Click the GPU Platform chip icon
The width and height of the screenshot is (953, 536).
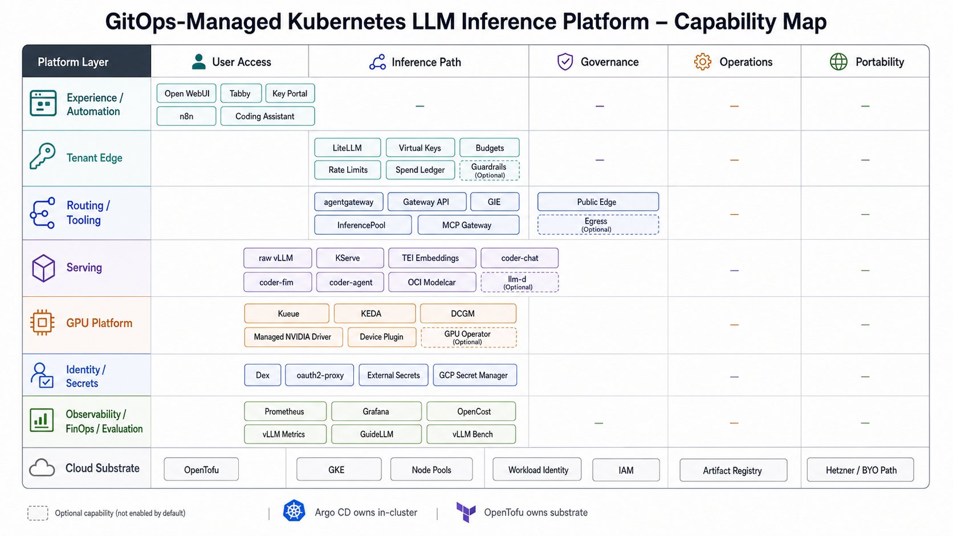click(x=42, y=322)
